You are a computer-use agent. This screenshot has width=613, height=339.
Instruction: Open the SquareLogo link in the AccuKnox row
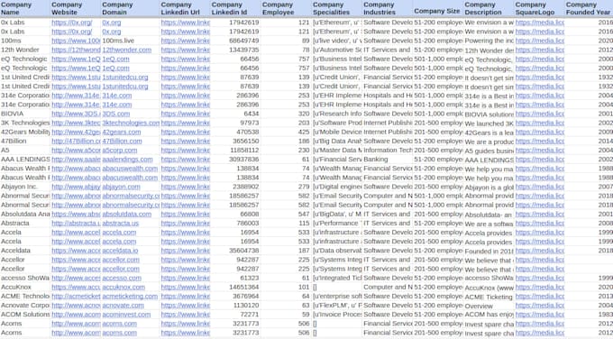click(x=539, y=287)
